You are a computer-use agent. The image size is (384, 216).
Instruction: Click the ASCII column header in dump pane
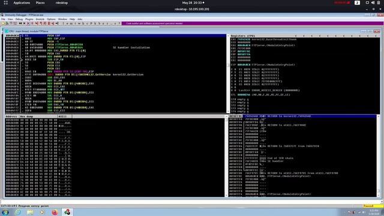coord(64,116)
